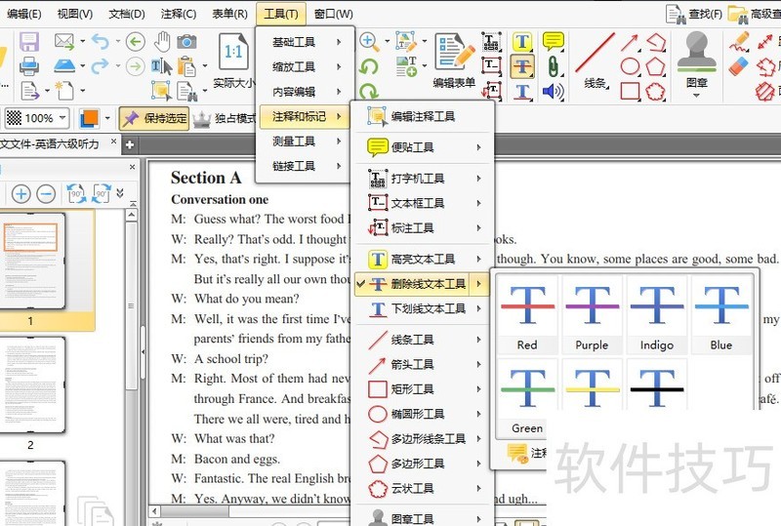
Task: Close the thumbnails side panel
Action: (x=132, y=168)
